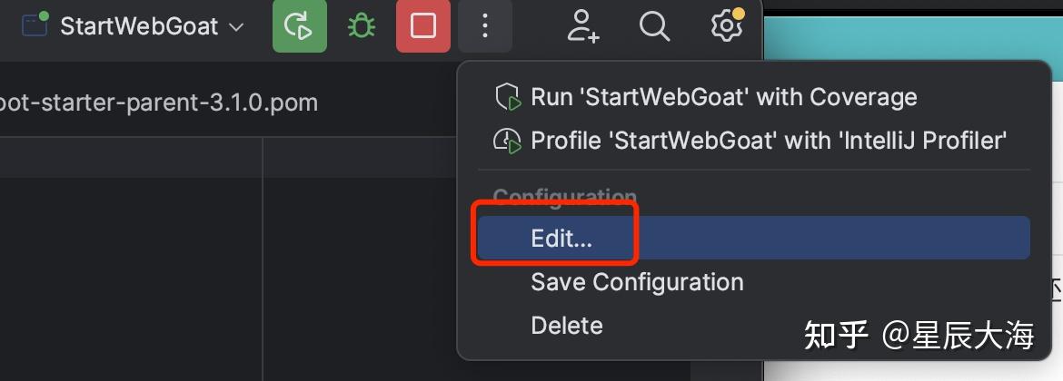This screenshot has height=381, width=1063.
Task: Open Search Everywhere magnifier icon
Action: pos(654,25)
